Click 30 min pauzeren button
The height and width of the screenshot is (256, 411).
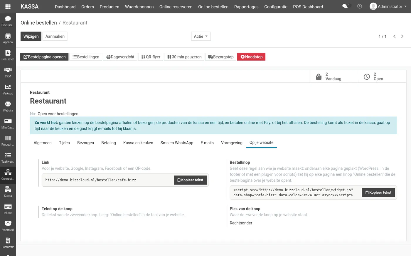(184, 57)
